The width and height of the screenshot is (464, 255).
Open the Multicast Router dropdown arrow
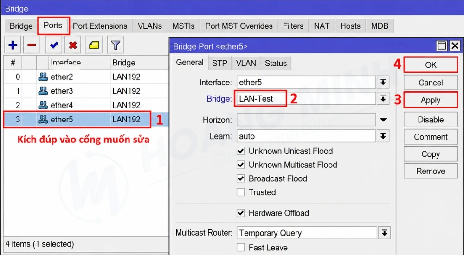point(384,233)
